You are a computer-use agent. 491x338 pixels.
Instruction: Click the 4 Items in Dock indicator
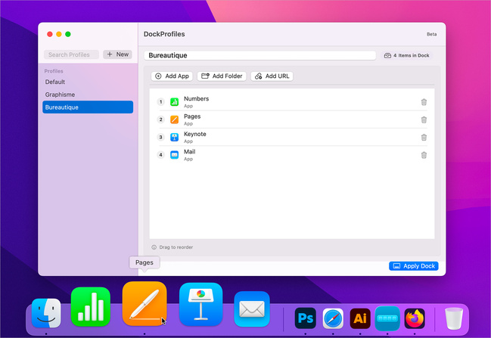pos(407,55)
